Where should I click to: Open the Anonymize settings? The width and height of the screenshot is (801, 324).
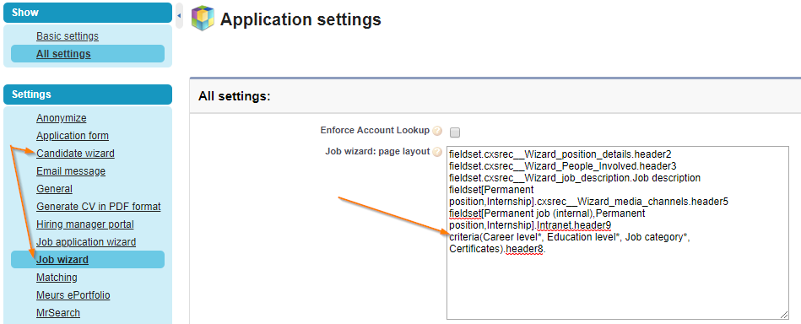pos(62,118)
